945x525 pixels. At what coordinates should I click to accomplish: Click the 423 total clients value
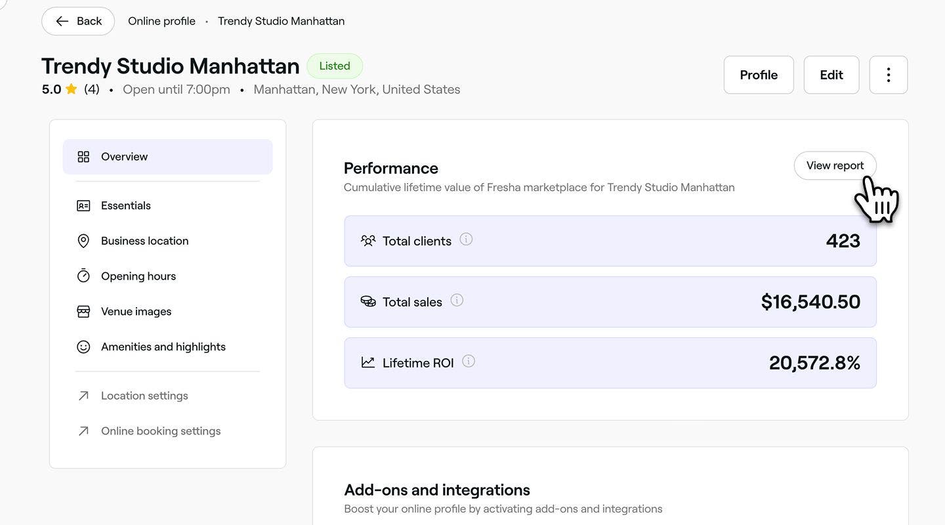[843, 241]
